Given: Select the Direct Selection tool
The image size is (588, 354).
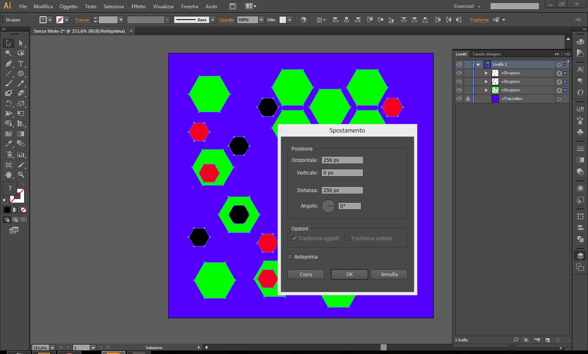Looking at the screenshot, I should [x=21, y=43].
